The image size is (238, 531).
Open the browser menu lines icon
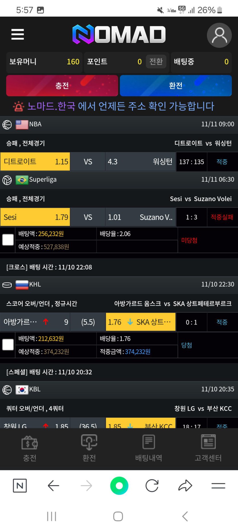(x=218, y=486)
